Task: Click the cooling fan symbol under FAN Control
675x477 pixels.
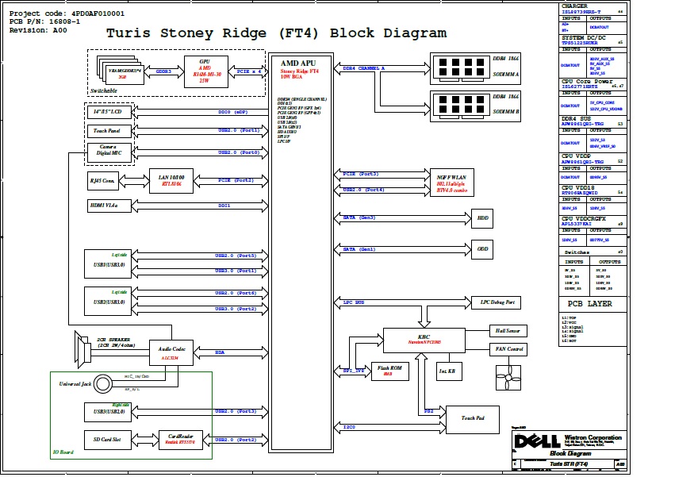Action: [508, 378]
